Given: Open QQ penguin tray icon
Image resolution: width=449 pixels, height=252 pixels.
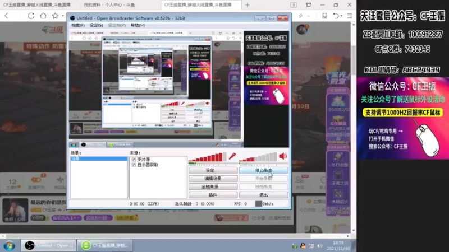Looking at the screenshot, I should [x=303, y=246].
